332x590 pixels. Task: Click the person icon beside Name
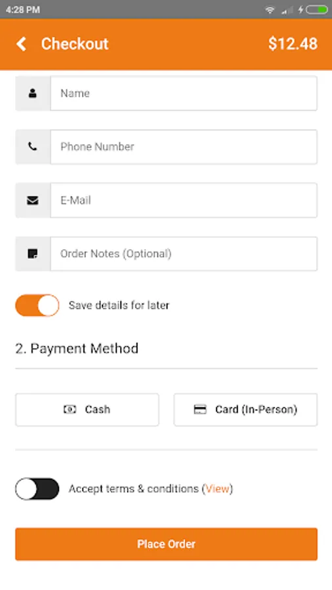pyautogui.click(x=33, y=93)
